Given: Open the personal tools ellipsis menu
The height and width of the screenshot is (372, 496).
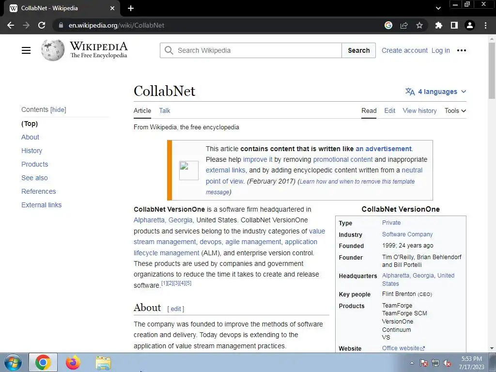Looking at the screenshot, I should [462, 50].
